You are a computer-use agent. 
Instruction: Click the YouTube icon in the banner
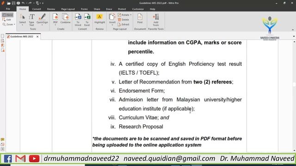point(34,159)
